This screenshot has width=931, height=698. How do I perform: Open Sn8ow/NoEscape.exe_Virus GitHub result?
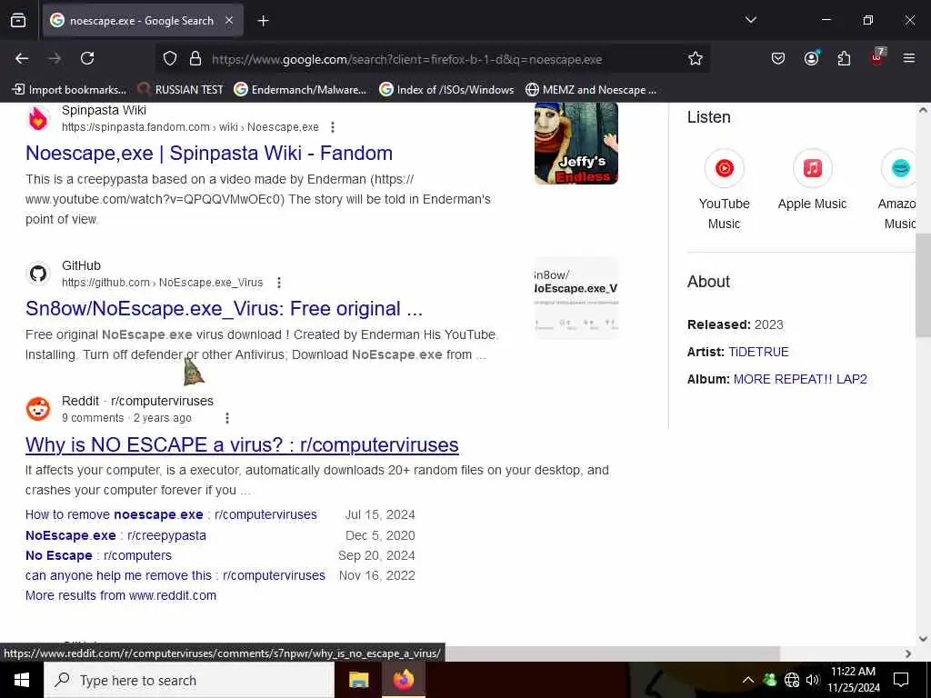224,309
